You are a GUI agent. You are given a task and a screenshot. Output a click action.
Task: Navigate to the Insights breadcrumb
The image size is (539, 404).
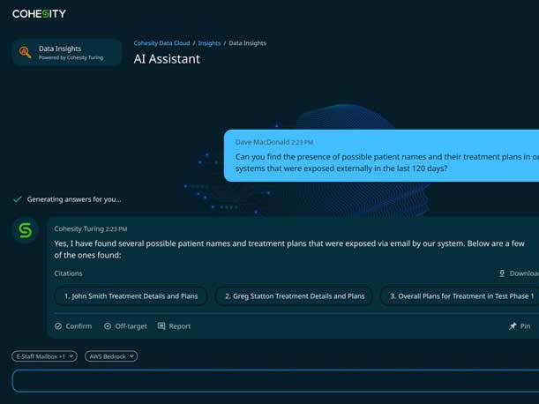(209, 42)
